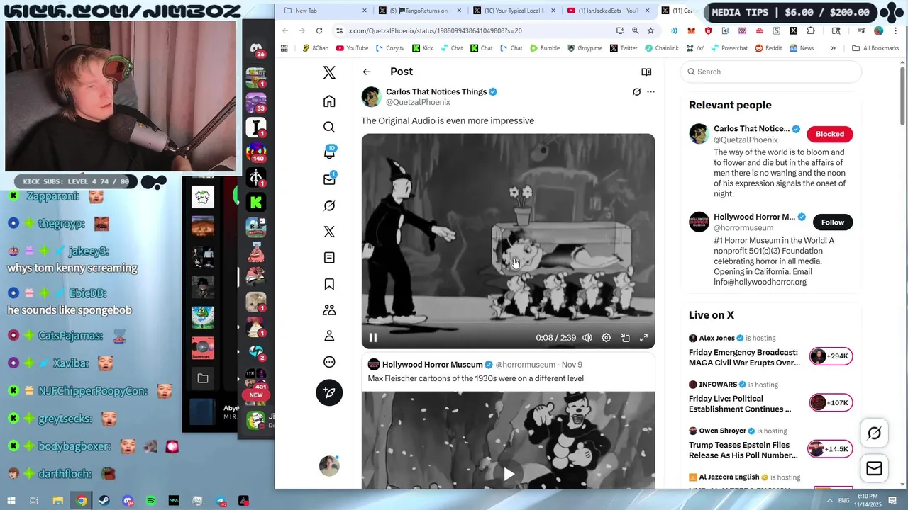Click the X logo at sidebar top

(x=329, y=72)
